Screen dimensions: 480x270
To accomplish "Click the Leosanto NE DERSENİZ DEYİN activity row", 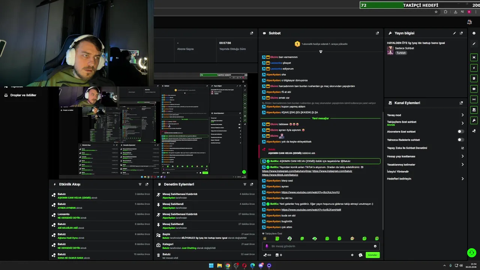I will pos(101,216).
